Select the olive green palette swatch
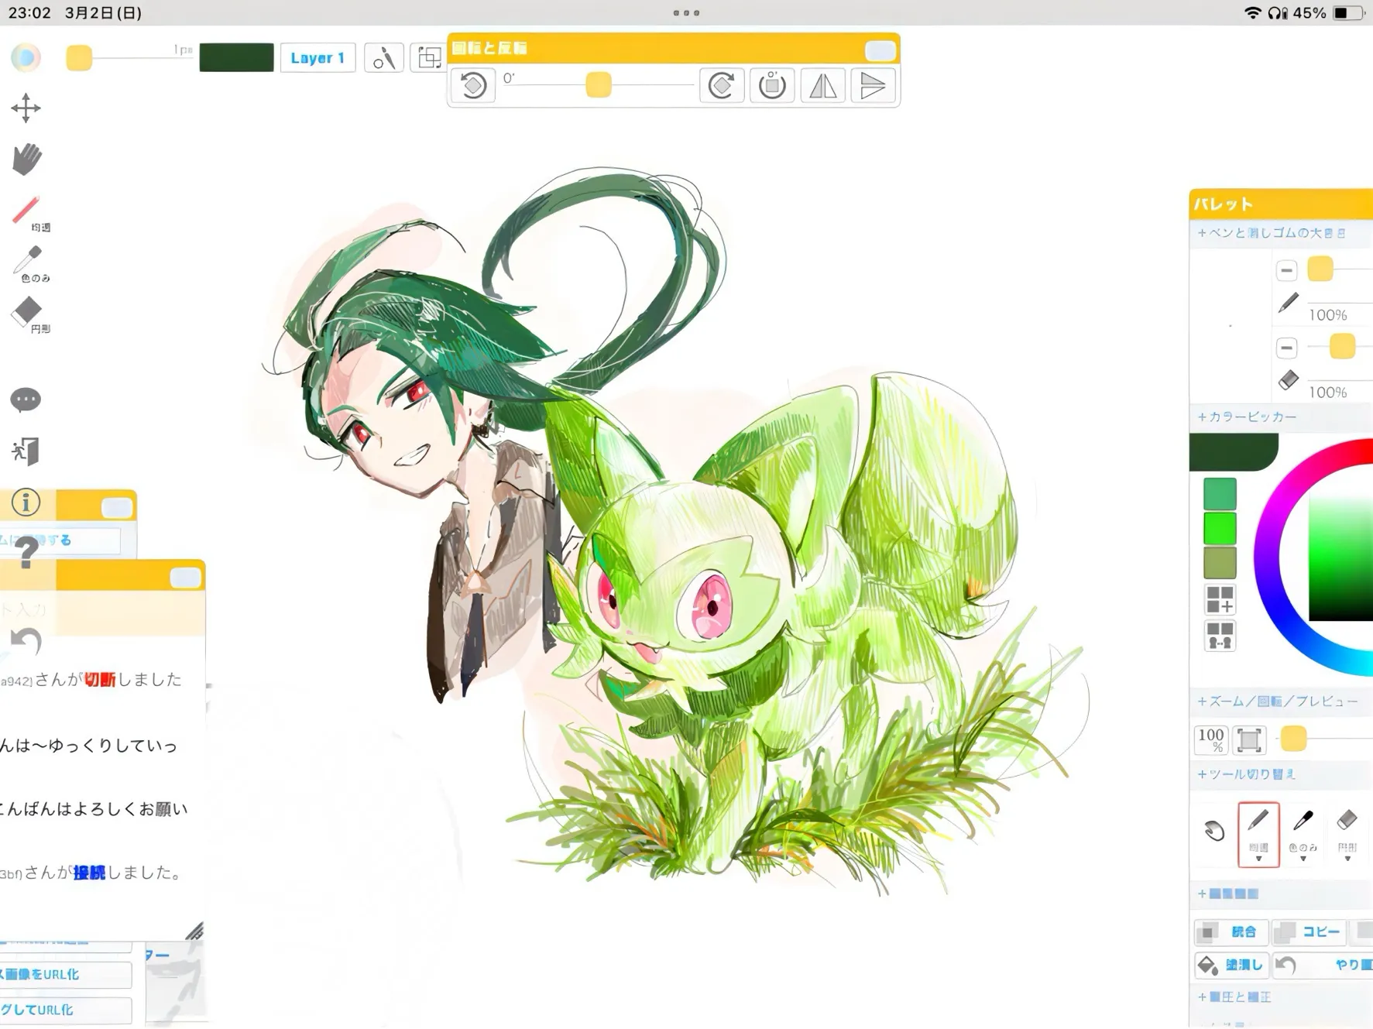Screen dimensions: 1373x1029 [x=1220, y=562]
